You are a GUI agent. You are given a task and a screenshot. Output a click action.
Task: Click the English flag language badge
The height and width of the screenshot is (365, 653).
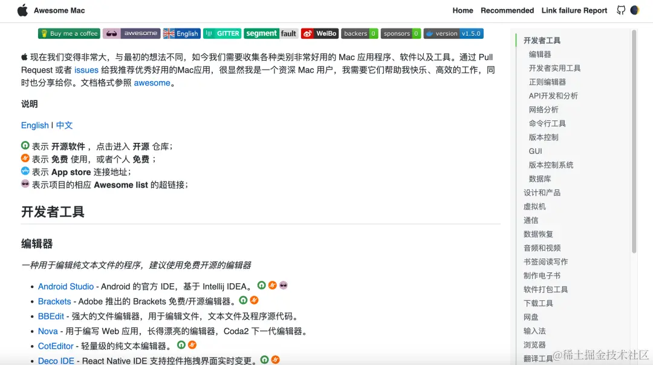pos(181,33)
